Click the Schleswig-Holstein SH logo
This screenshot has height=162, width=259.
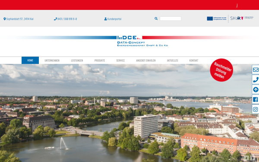coord(242,18)
